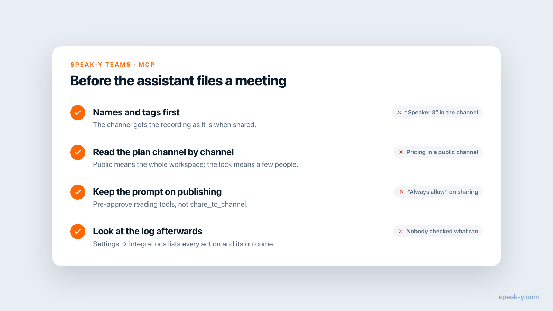The image size is (553, 311).
Task: Click the heading Read the plan channel by channel
Action: (x=163, y=152)
